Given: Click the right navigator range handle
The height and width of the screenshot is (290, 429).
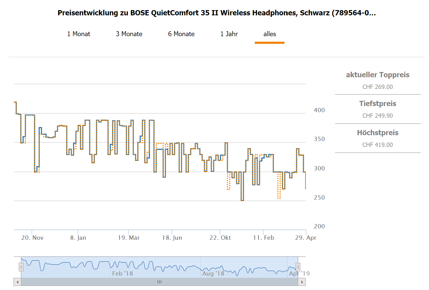Looking at the screenshot, I should click(x=298, y=267).
